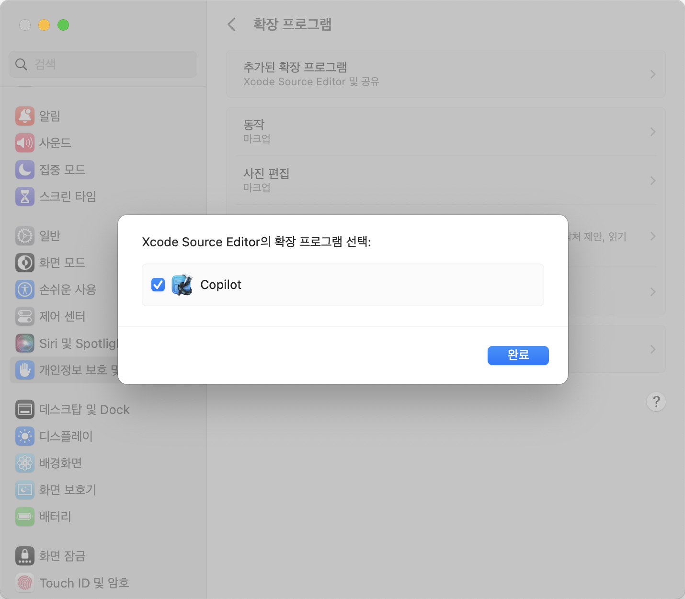Expand the 동작 row chevron
685x599 pixels.
pyautogui.click(x=653, y=132)
